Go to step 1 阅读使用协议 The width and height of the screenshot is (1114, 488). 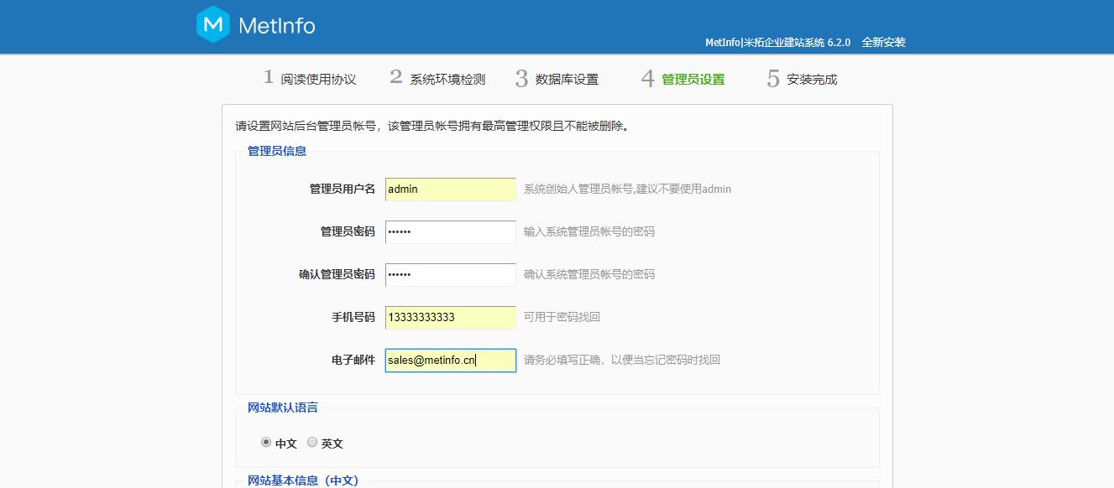[310, 79]
